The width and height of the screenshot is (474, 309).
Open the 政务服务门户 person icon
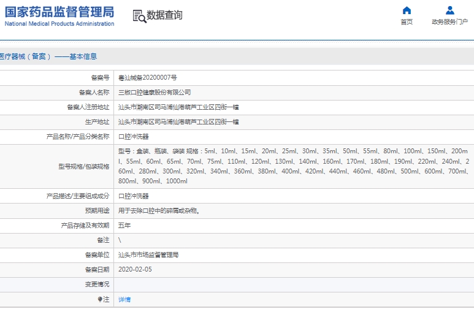(x=450, y=10)
